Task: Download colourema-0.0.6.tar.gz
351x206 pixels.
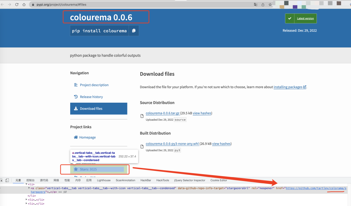Action: point(162,113)
